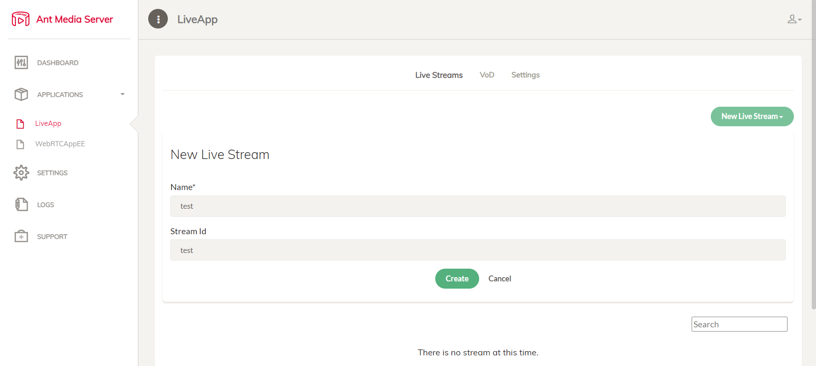Screen dimensions: 816x366
Task: Open the Dashboard sliders icon
Action: point(21,62)
